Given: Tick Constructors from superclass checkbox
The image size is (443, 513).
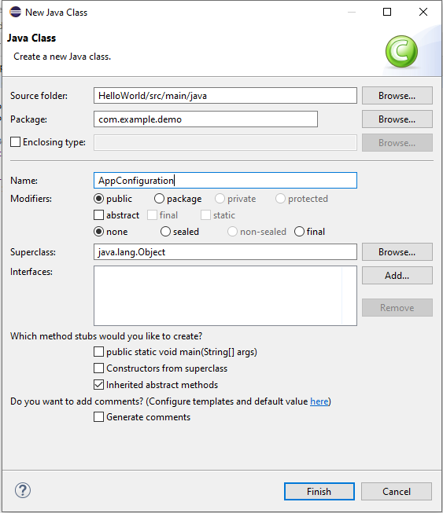Looking at the screenshot, I should pyautogui.click(x=98, y=368).
